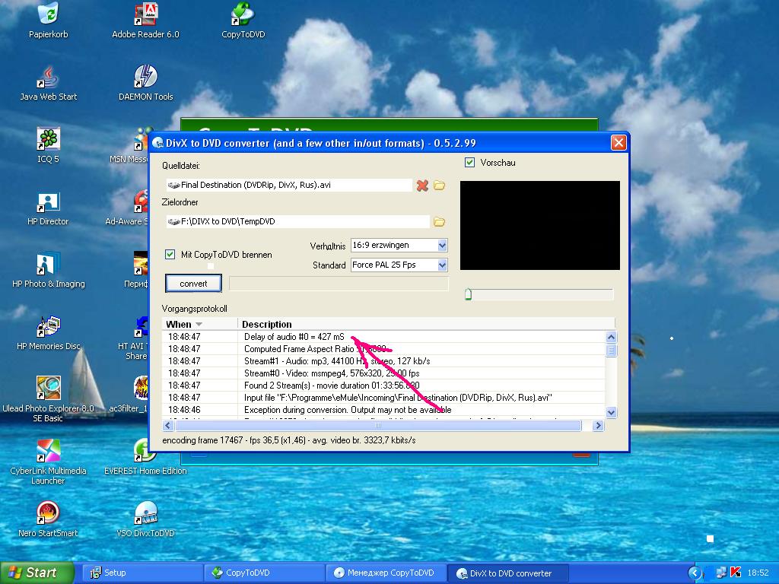Sort log by When column header

pos(200,324)
